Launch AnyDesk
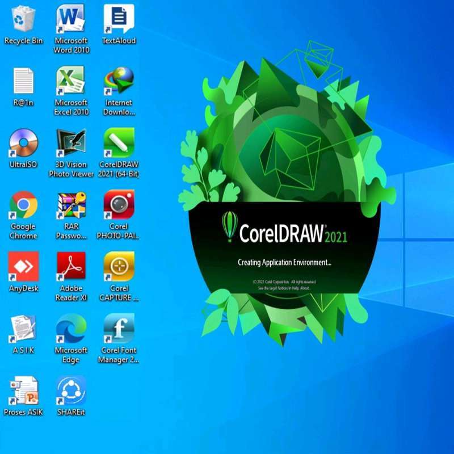Screen dimensions: 454x454 pyautogui.click(x=23, y=266)
